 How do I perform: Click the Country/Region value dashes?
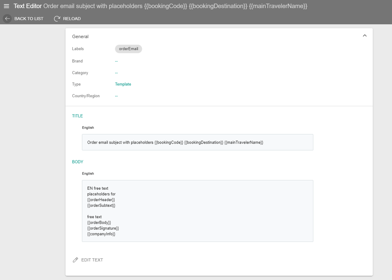point(116,96)
